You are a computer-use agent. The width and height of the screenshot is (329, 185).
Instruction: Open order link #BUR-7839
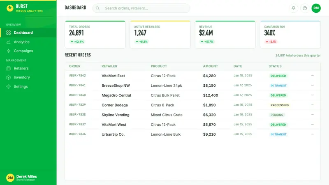[x=77, y=105]
